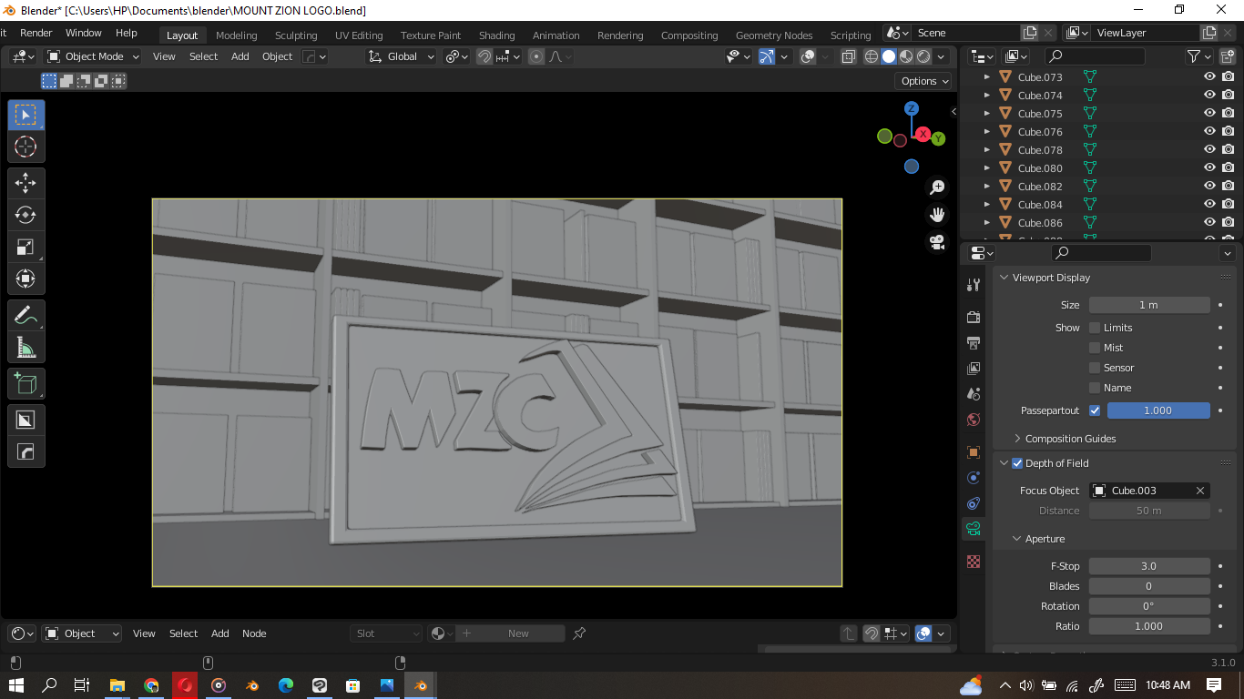Remove Cube.003 as focus object
The width and height of the screenshot is (1244, 699).
pyautogui.click(x=1201, y=490)
